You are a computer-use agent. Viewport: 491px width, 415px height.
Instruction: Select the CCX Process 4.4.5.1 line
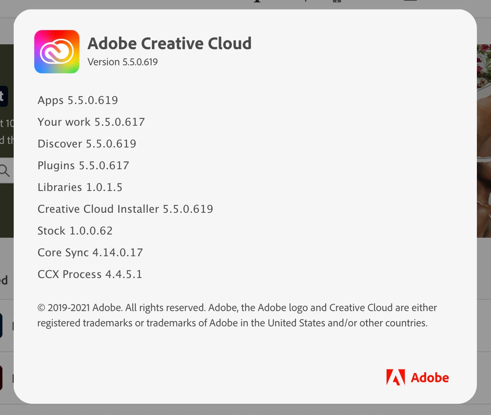pos(90,274)
